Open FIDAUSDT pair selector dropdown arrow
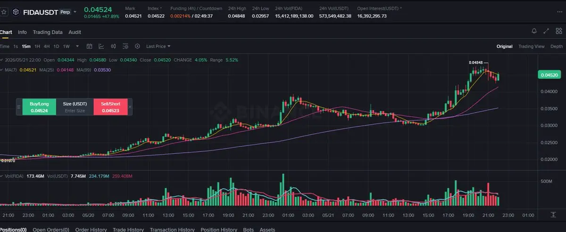The width and height of the screenshot is (566, 232). coord(75,12)
